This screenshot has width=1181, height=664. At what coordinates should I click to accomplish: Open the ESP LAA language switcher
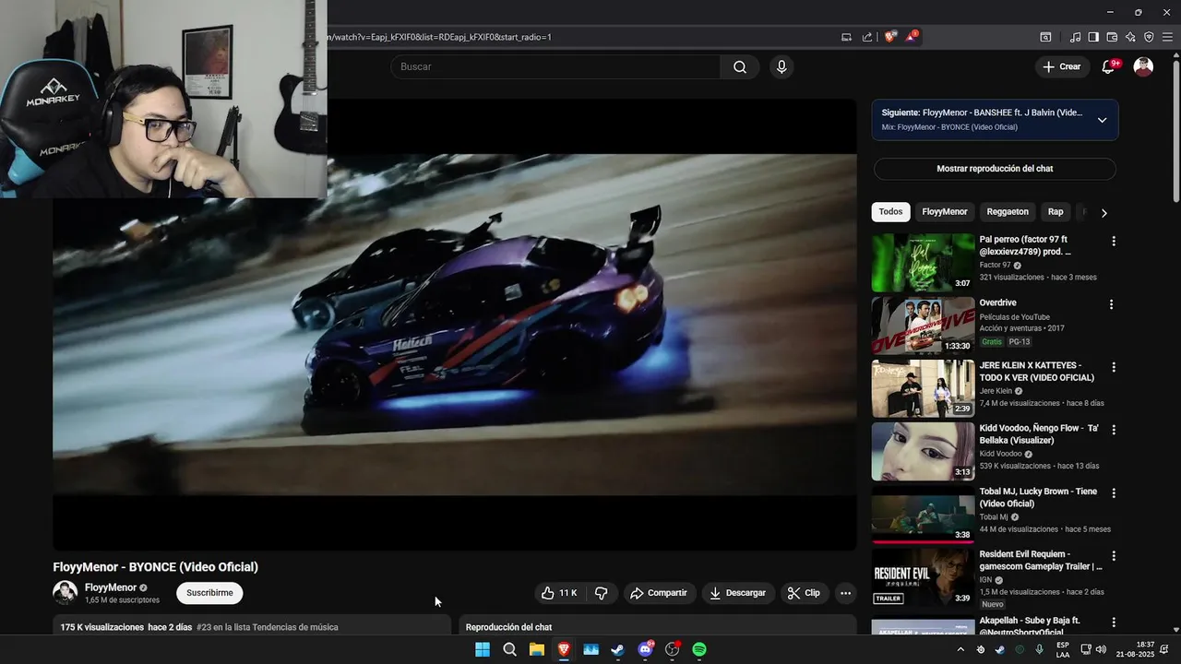[x=1063, y=649]
